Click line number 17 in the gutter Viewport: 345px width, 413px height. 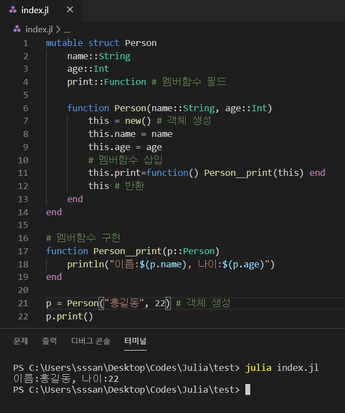[23, 251]
